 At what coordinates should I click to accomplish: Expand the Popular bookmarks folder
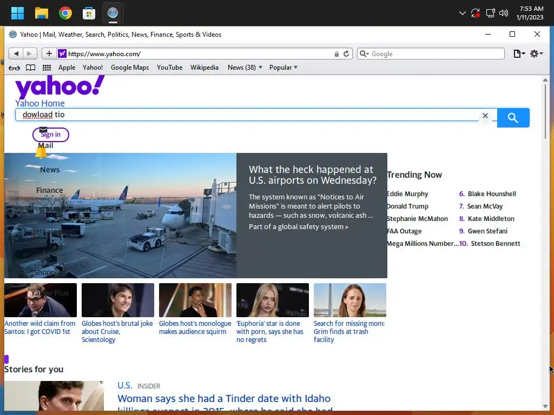pyautogui.click(x=283, y=68)
